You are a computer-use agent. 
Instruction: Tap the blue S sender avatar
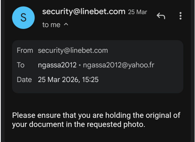click(x=23, y=18)
